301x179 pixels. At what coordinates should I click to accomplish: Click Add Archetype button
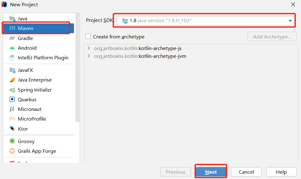point(272,36)
